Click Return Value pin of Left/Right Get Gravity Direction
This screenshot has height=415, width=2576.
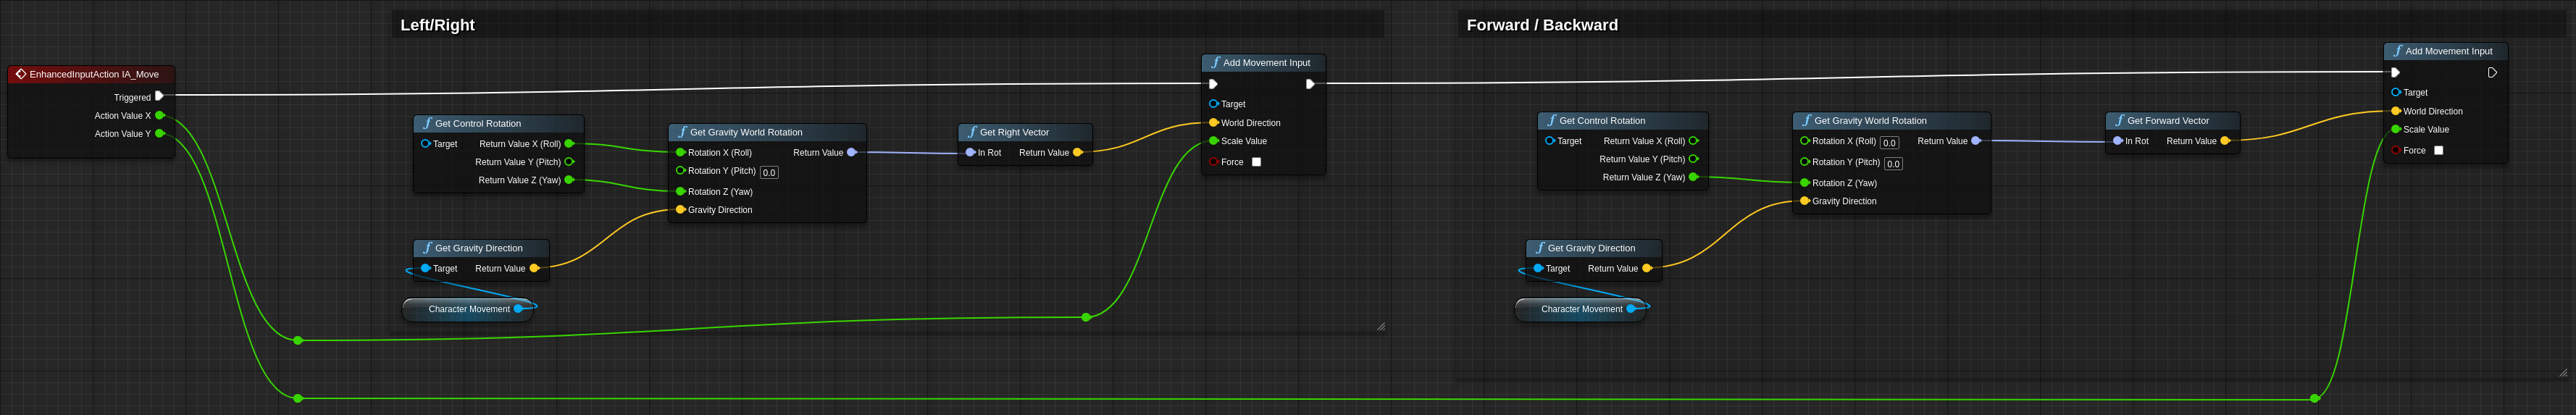click(534, 268)
